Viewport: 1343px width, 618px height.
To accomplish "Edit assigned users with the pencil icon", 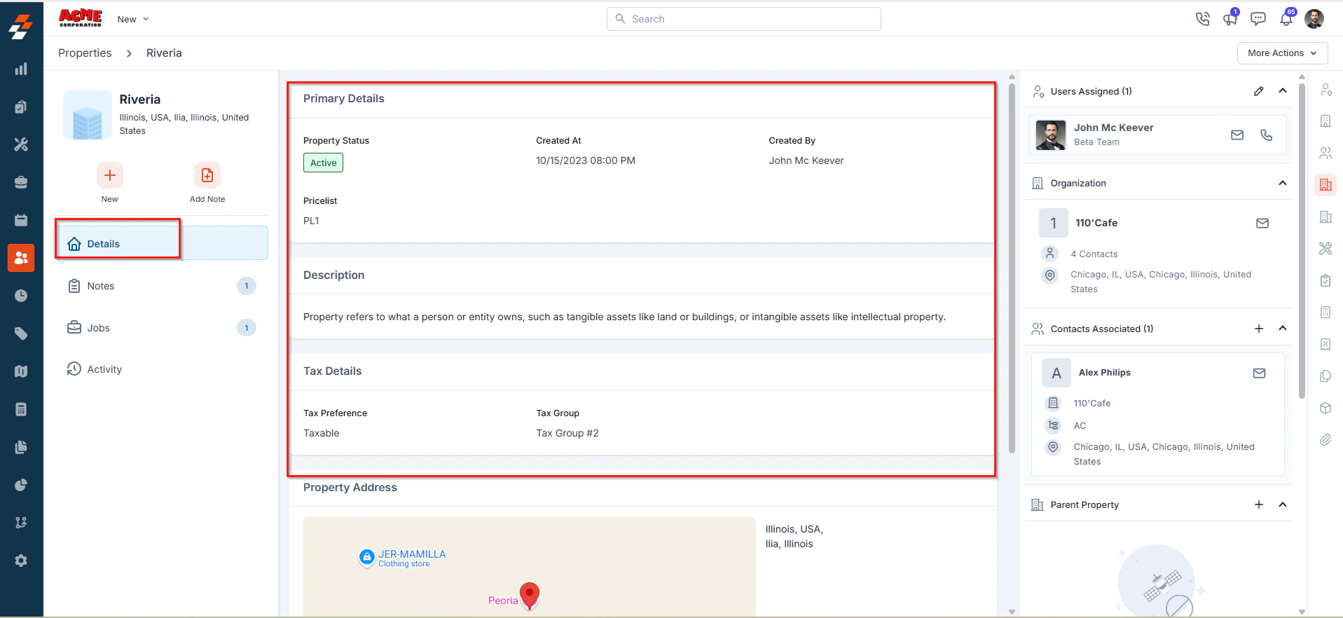I will (1259, 91).
